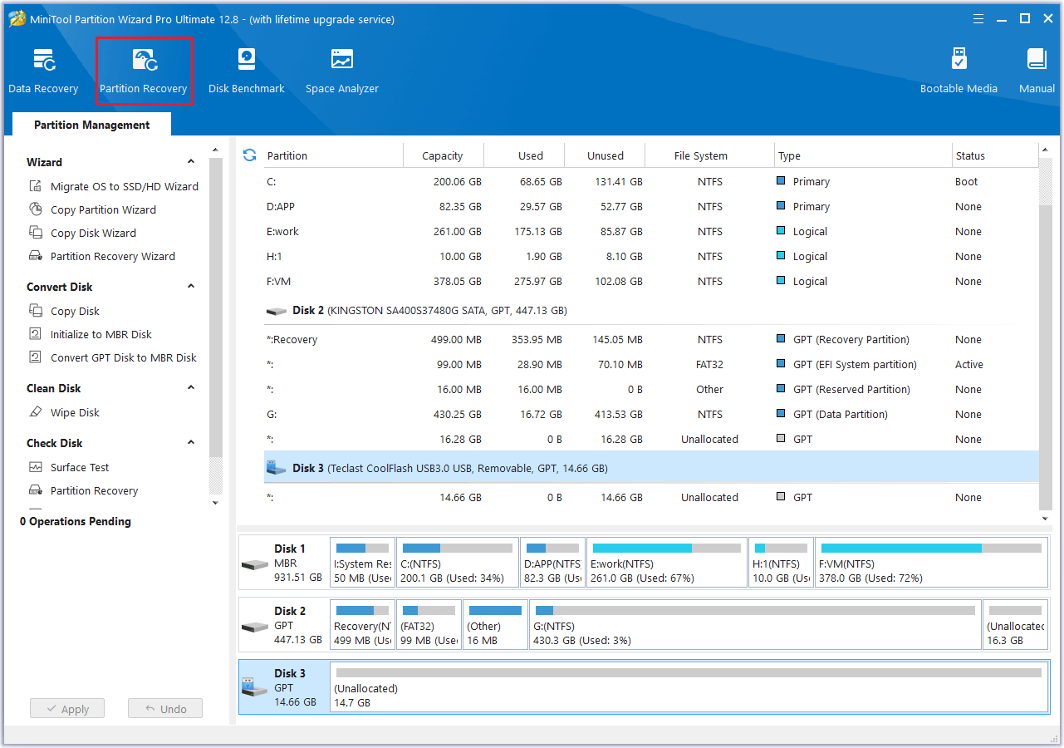
Task: Launch Partition Recovery from the toolbar
Action: 144,71
